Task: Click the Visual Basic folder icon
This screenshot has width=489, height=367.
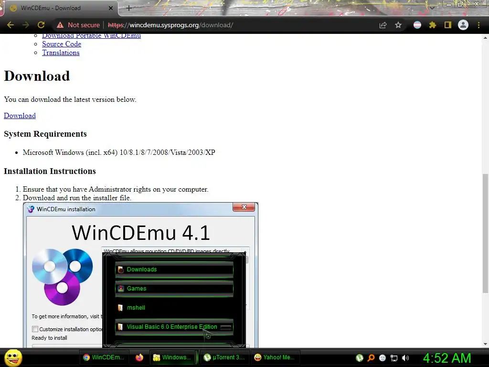Action: click(120, 327)
